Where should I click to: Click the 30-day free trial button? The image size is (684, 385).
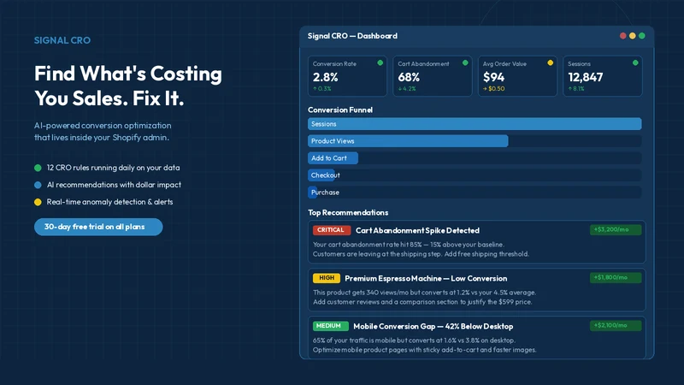(x=98, y=227)
